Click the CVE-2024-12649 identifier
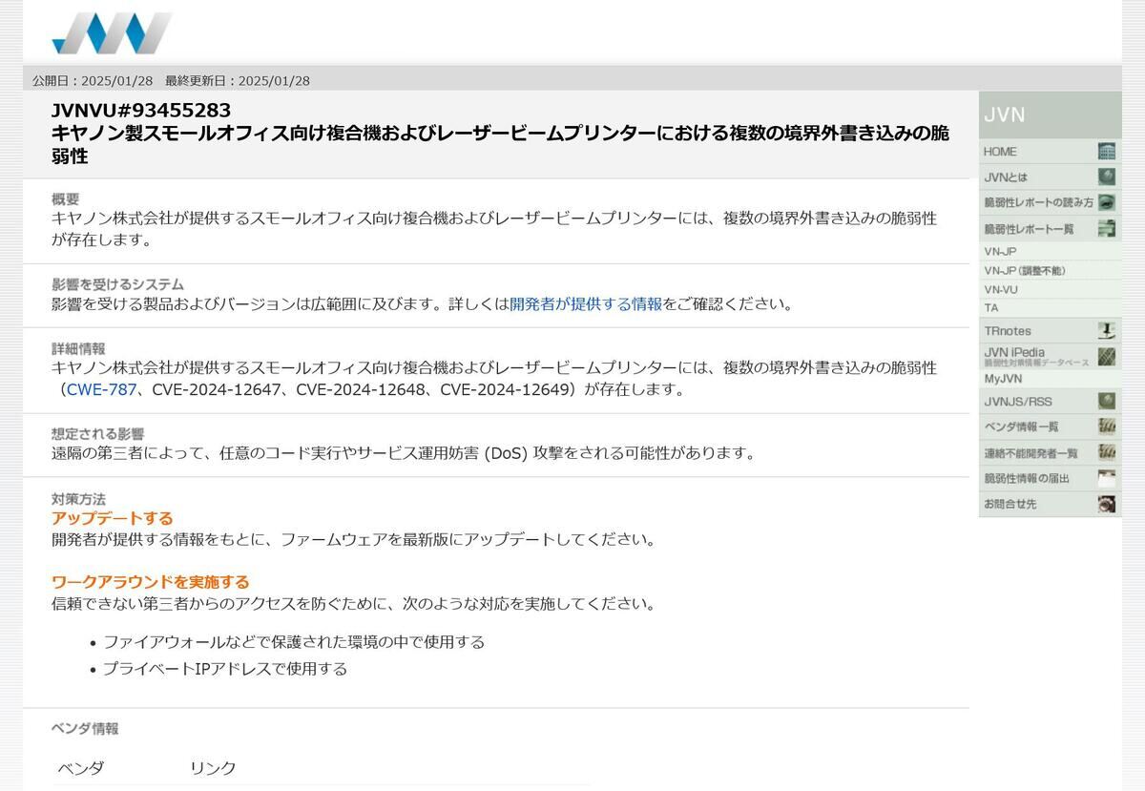Image resolution: width=1145 pixels, height=791 pixels. point(504,389)
